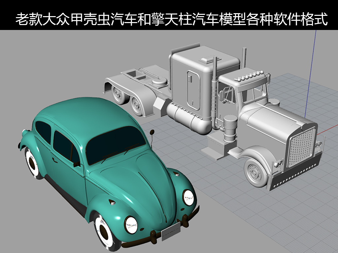Select the Beetle's left round headlight
This screenshot has height=253, width=338.
tap(130, 225)
